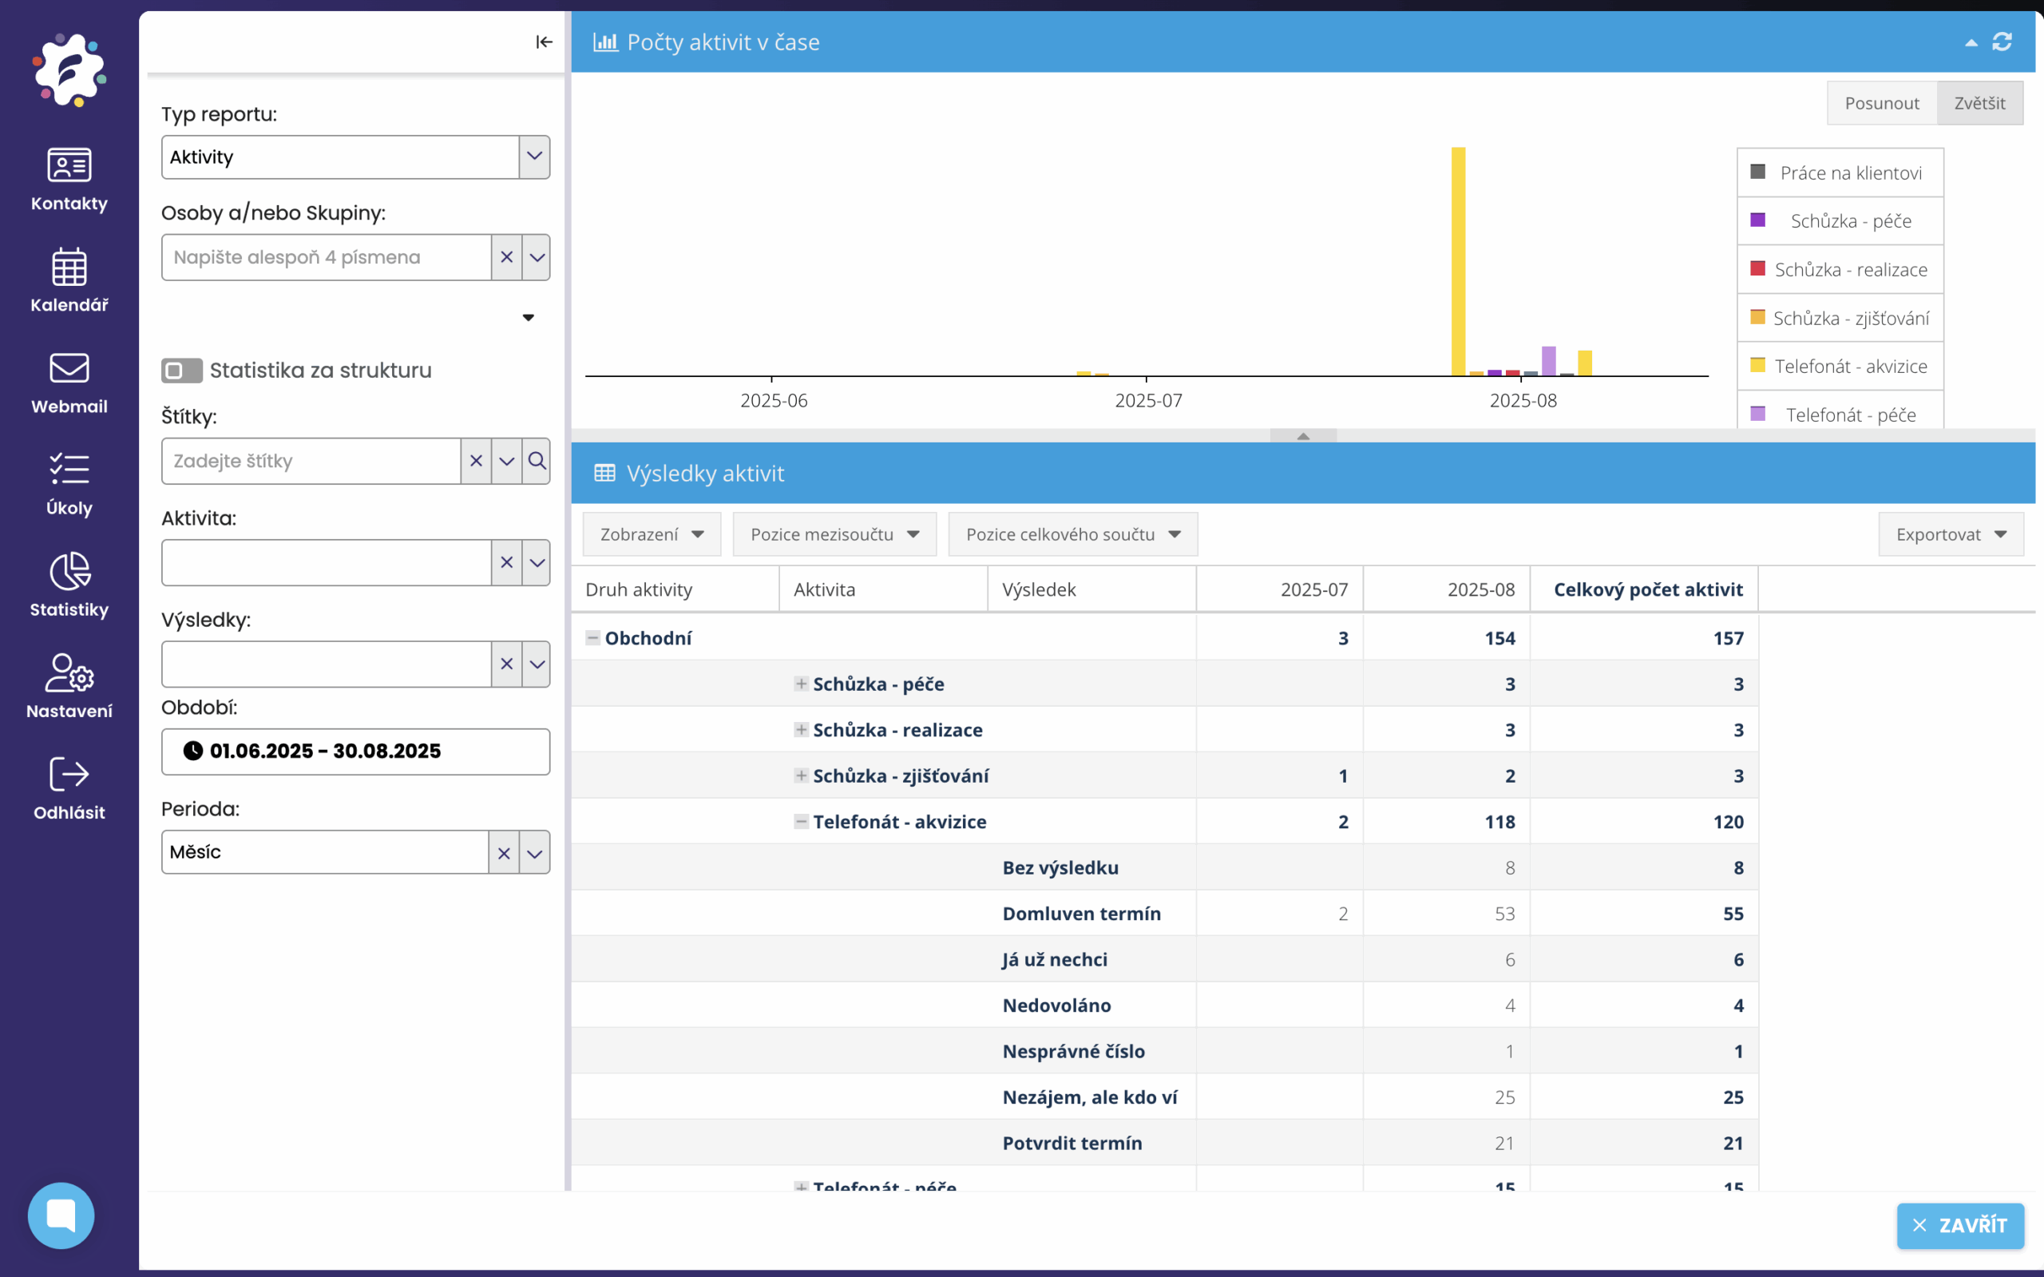Viewport: 2044px width, 1277px height.
Task: Click Telefonát - akvizice legend color swatch
Action: point(1758,365)
